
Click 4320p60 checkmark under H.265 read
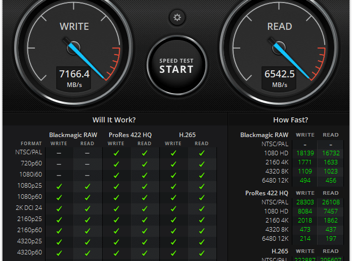tap(202, 253)
